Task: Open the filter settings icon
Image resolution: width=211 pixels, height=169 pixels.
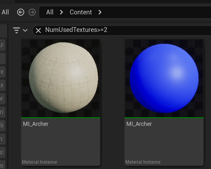Action: pyautogui.click(x=17, y=30)
